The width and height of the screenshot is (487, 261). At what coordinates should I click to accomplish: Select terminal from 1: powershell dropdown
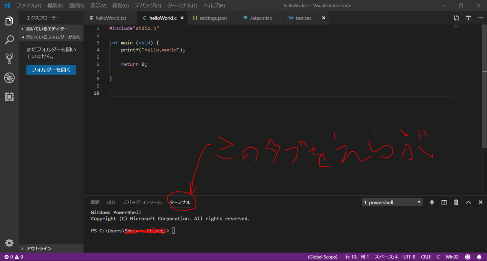392,202
